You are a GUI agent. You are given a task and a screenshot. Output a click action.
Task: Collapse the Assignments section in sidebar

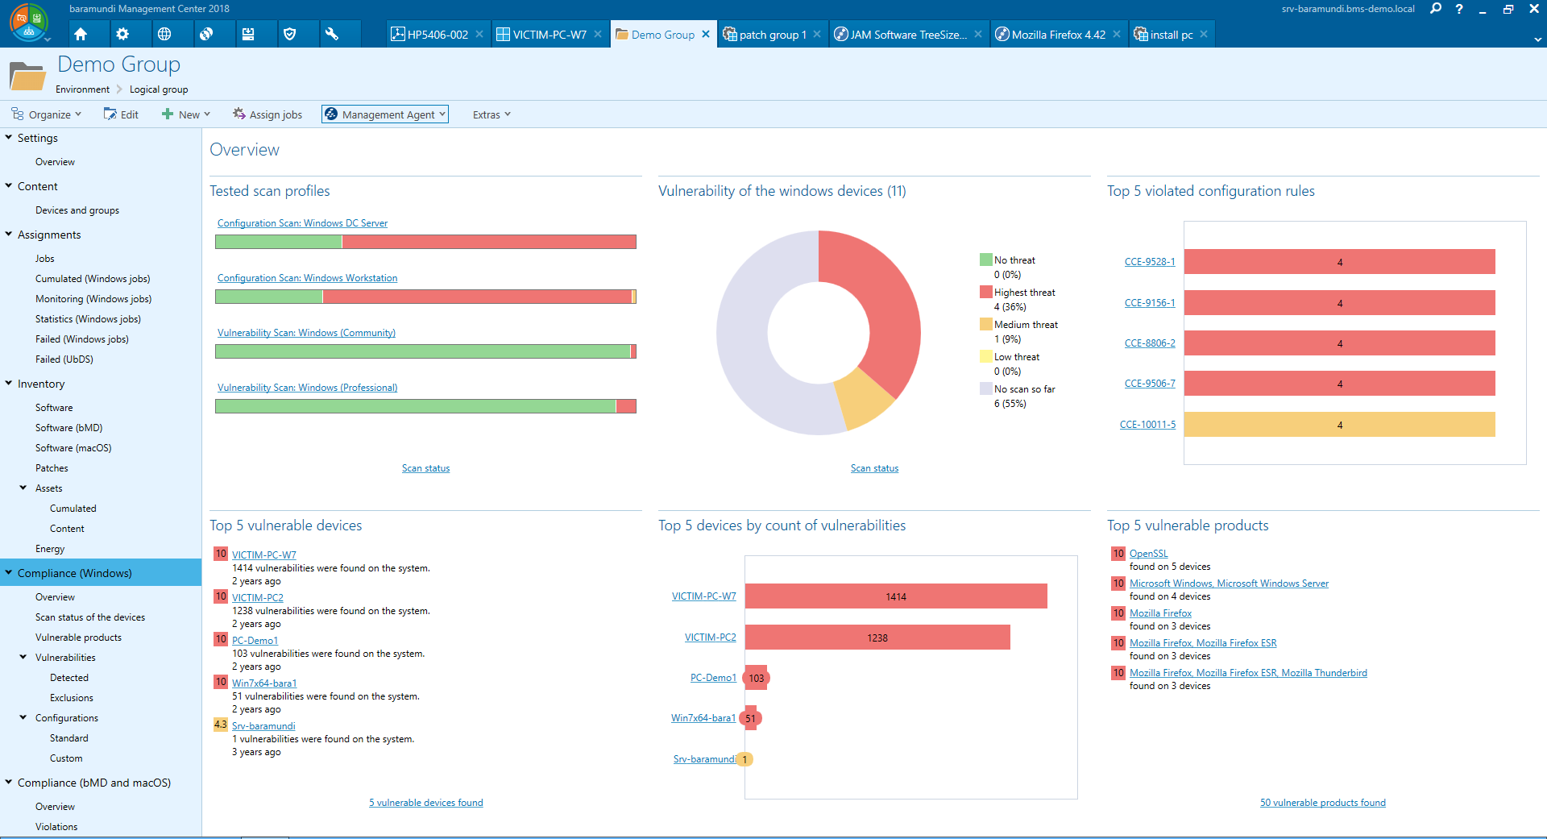click(9, 235)
